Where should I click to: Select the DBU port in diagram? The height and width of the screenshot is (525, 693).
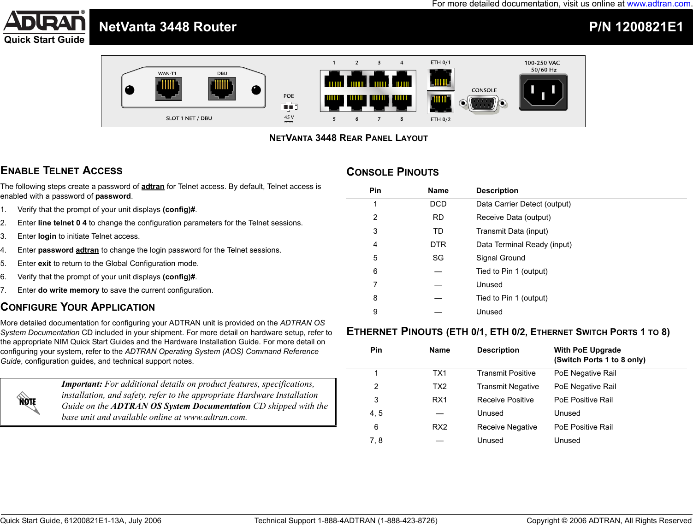tap(222, 88)
